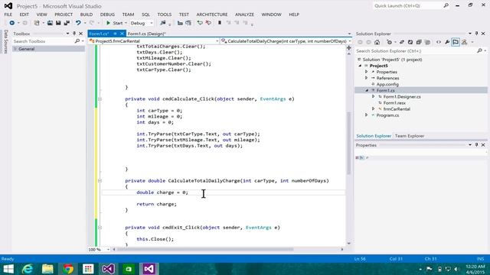
Task: Click the Find in Files toolbar icon
Action: 163,23
